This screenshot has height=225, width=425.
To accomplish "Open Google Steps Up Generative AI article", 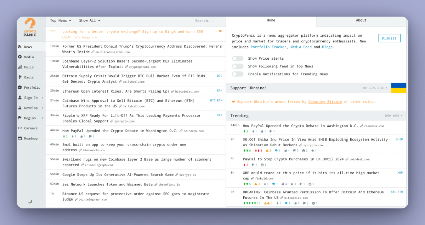I will coord(118,174).
